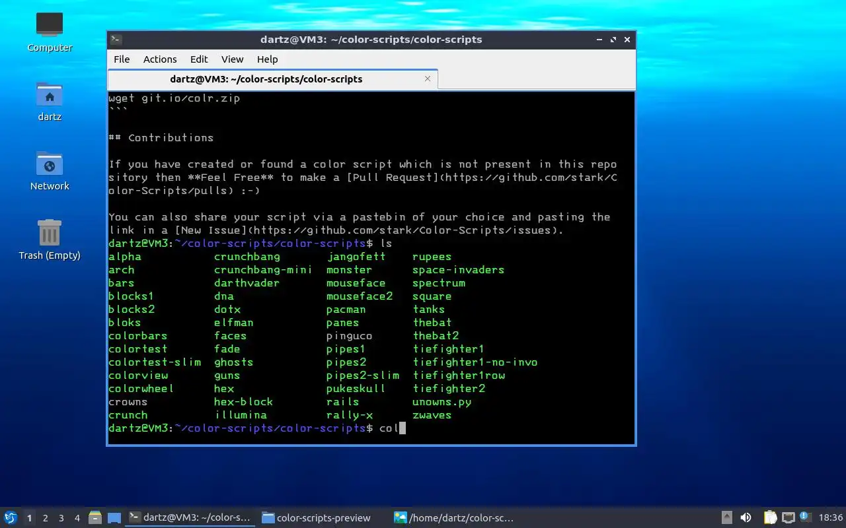Open the clipboard manager tray icon
The width and height of the screenshot is (846, 528).
pyautogui.click(x=770, y=517)
